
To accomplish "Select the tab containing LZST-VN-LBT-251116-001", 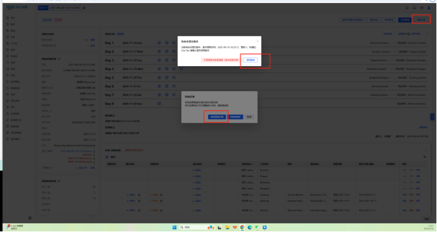I will coord(59,8).
